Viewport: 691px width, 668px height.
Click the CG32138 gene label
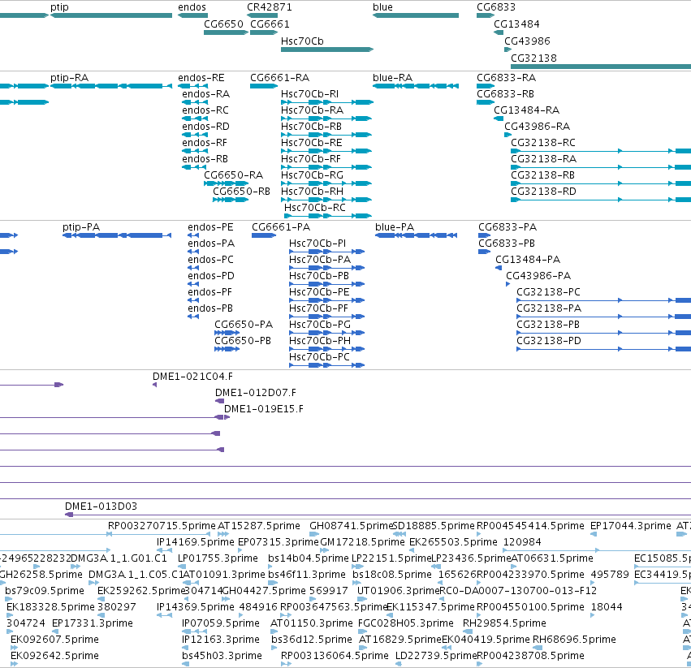click(533, 58)
